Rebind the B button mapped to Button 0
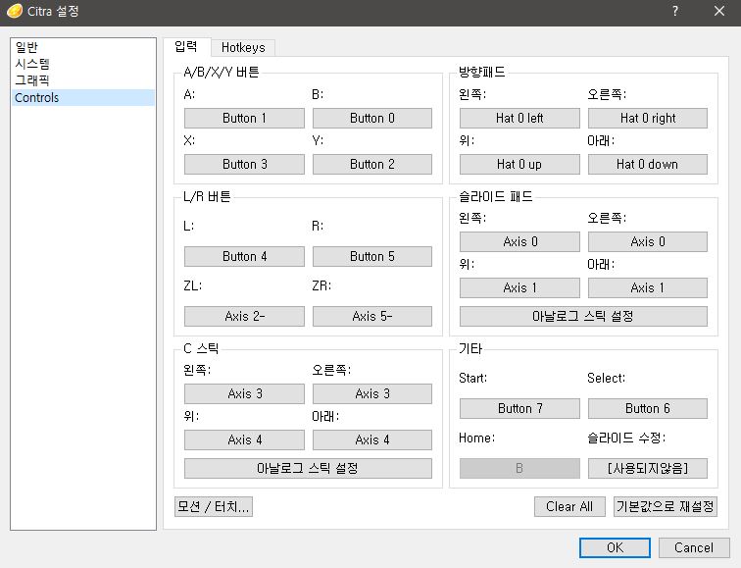Viewport: 741px width, 568px height. (372, 119)
